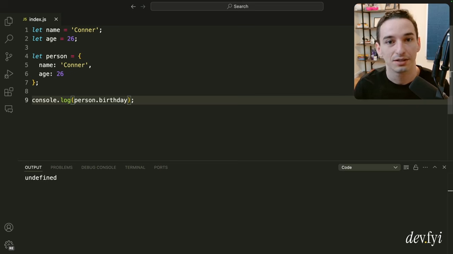Switch to the PORTS panel tab

tap(161, 167)
